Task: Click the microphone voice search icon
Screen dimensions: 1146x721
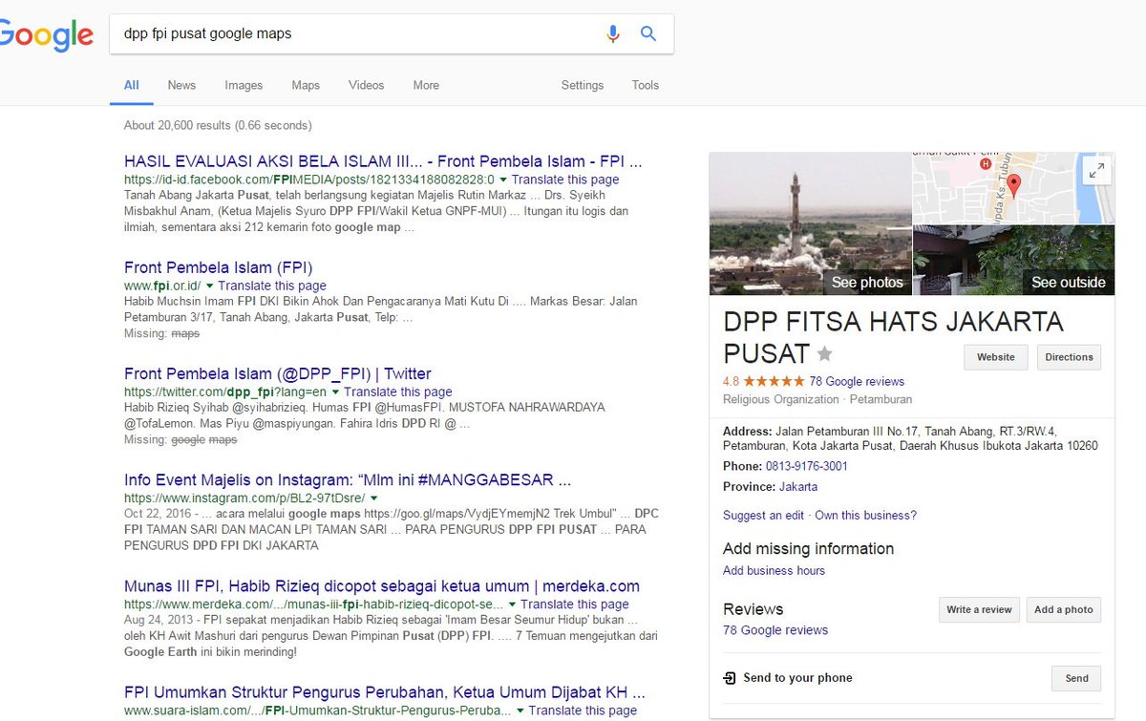Action: pos(613,33)
